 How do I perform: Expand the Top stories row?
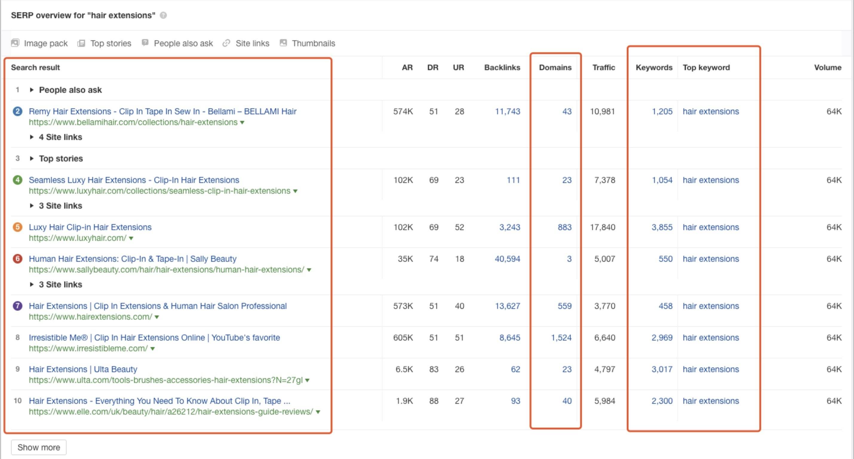31,158
